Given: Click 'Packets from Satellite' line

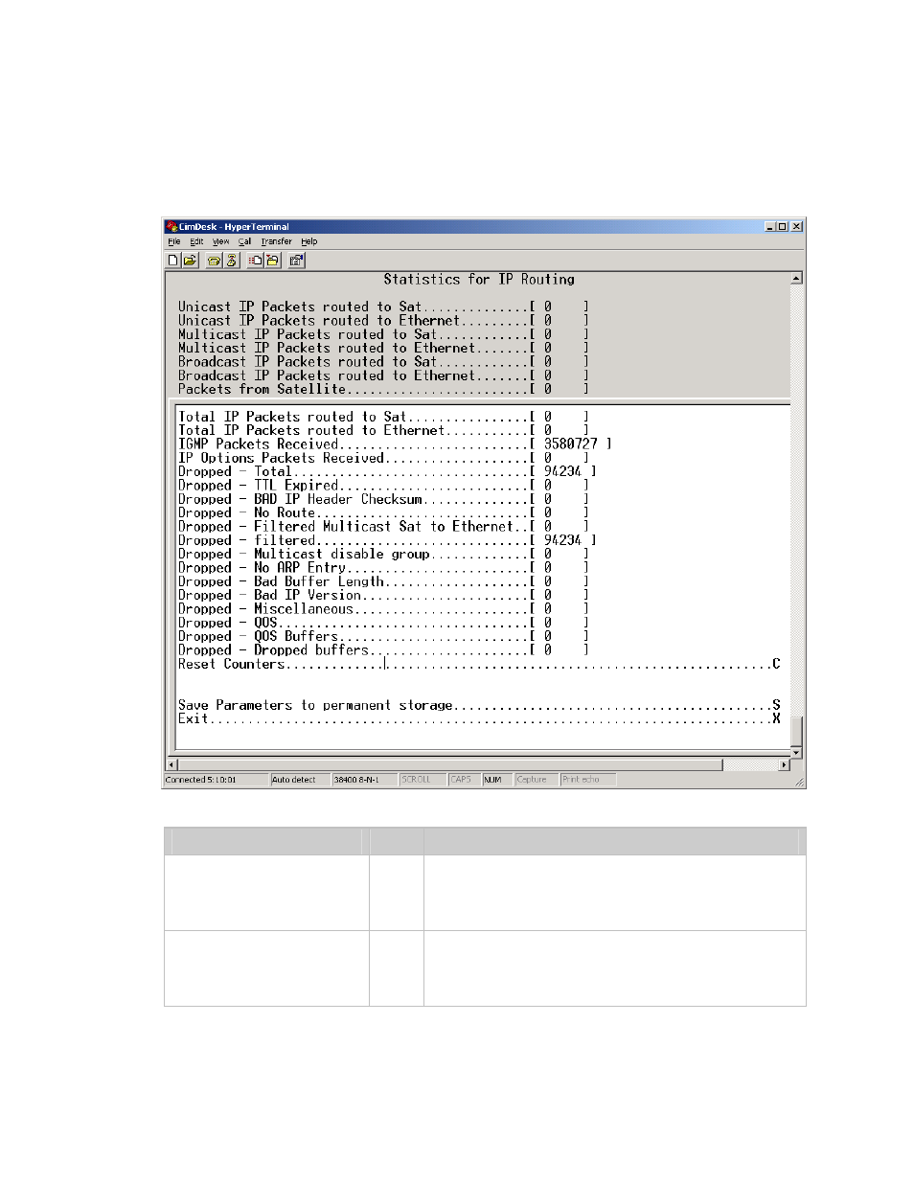Looking at the screenshot, I should click(383, 389).
